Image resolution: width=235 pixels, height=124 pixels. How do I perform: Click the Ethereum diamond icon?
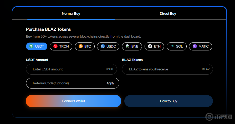tap(150, 47)
